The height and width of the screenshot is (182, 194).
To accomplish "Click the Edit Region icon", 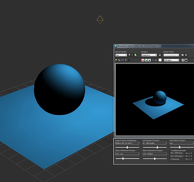I will click(x=129, y=55).
